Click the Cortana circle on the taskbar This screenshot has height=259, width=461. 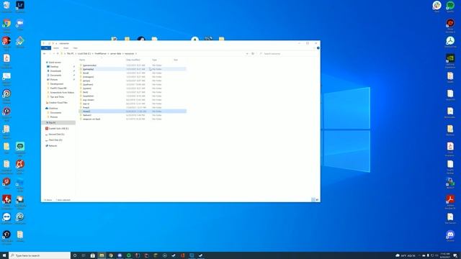(x=75, y=255)
